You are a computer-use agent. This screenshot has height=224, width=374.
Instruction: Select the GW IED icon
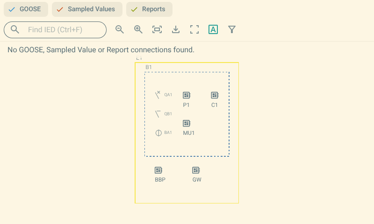click(196, 170)
